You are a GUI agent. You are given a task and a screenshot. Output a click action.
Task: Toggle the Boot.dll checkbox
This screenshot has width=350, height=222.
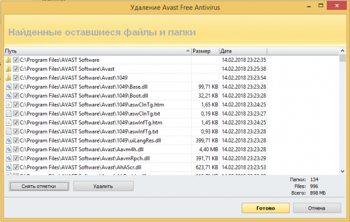[16, 95]
